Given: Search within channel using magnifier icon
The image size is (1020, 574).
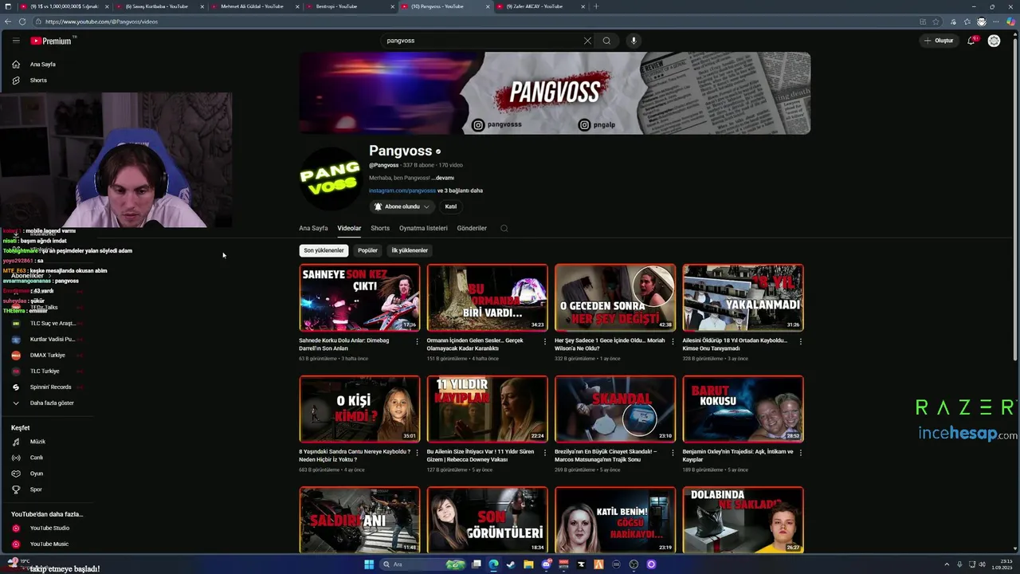Looking at the screenshot, I should point(504,228).
